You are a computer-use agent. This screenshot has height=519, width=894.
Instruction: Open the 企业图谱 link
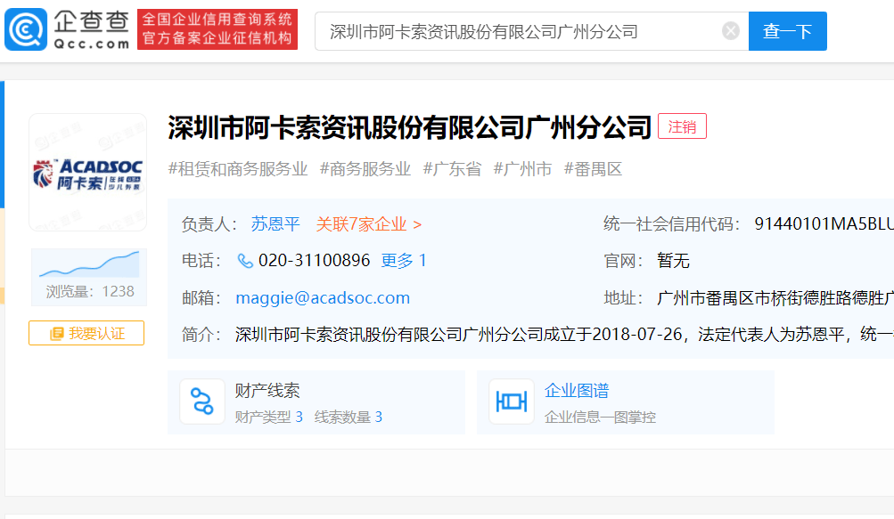tap(577, 391)
